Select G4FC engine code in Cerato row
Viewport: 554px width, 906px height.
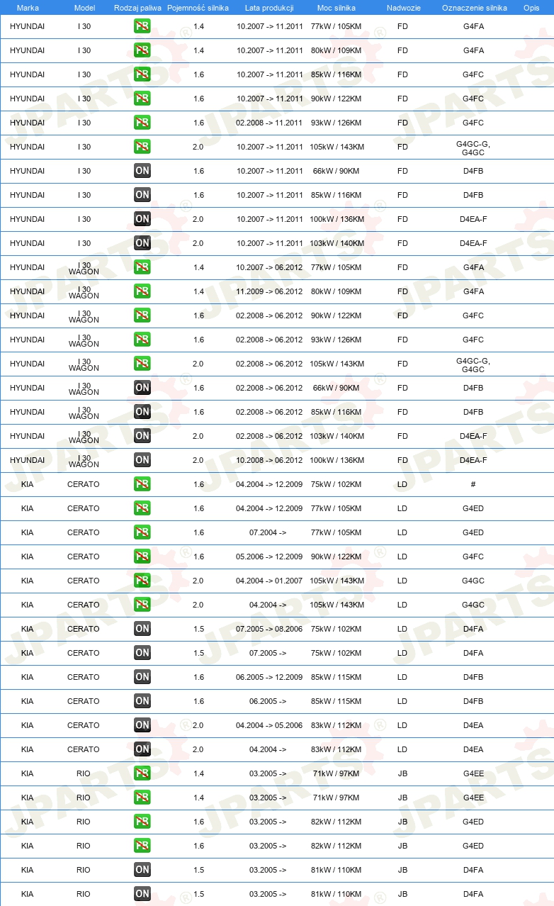[473, 557]
